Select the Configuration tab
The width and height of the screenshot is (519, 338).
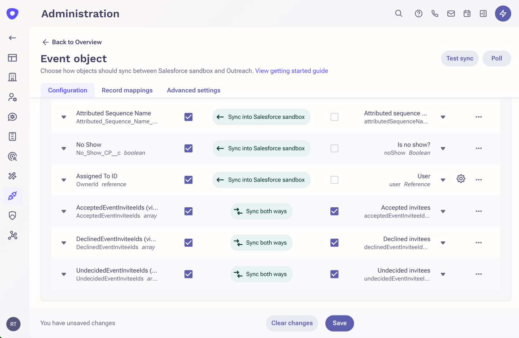(x=68, y=90)
